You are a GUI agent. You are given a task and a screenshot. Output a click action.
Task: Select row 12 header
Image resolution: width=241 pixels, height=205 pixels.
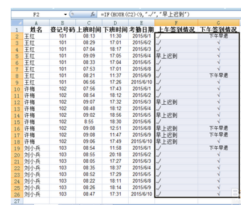(17, 102)
